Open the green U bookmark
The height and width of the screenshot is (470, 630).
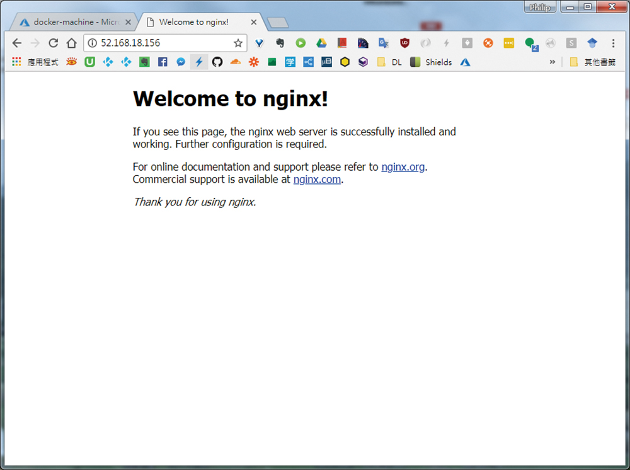pos(89,62)
